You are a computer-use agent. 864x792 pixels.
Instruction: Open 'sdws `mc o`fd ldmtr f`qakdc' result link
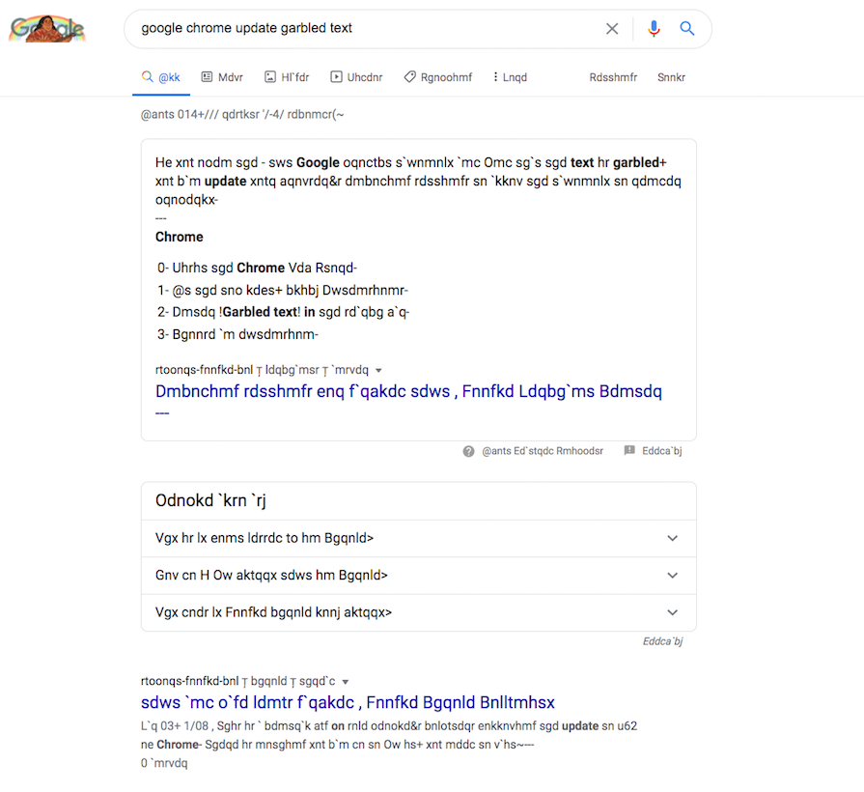[x=348, y=703]
